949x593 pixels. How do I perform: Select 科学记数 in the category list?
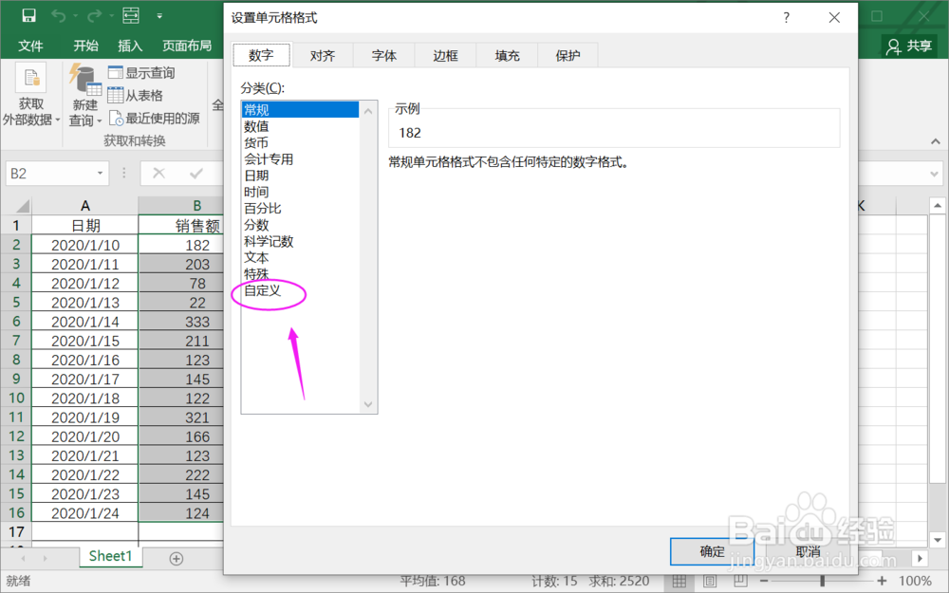click(300, 241)
